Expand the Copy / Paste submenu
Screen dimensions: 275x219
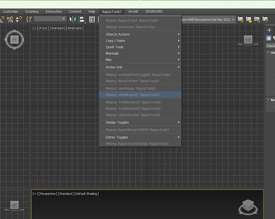(140, 41)
